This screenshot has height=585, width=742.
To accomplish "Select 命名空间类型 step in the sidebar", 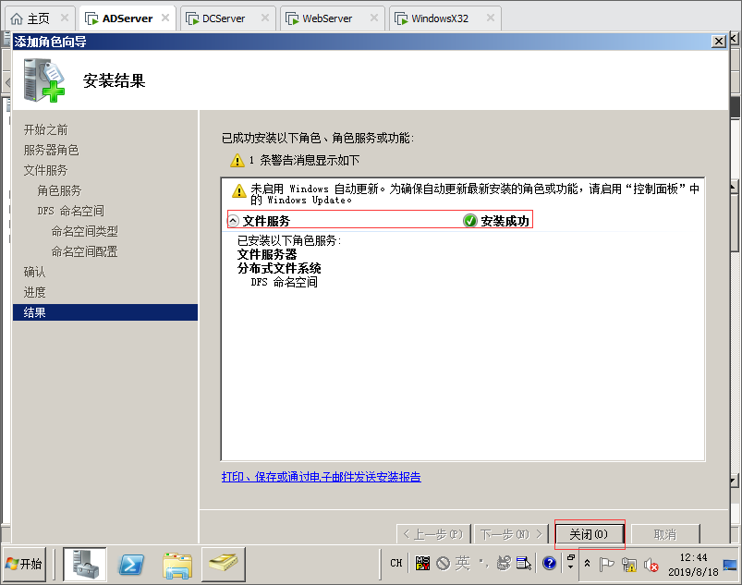I will [84, 231].
